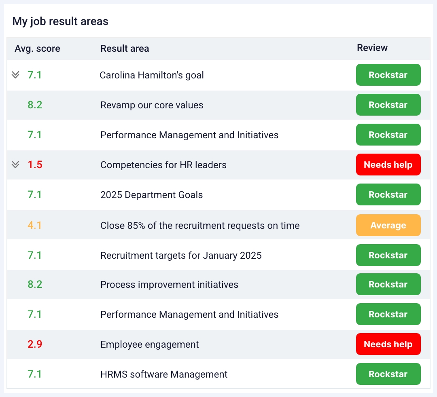
Task: Click Rockstar badge for Revamp our core values
Action: pos(388,105)
